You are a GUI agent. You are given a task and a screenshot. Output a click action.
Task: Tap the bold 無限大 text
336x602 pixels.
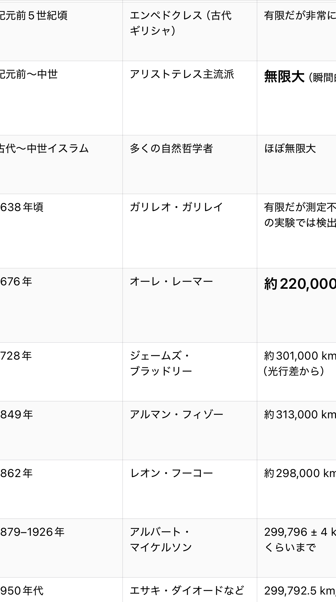[x=284, y=77]
